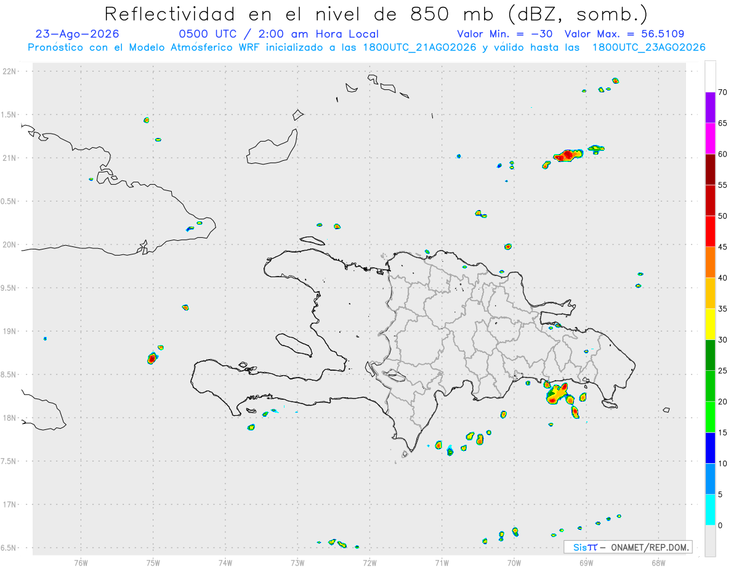Click the "22N" latitude label

[10, 71]
